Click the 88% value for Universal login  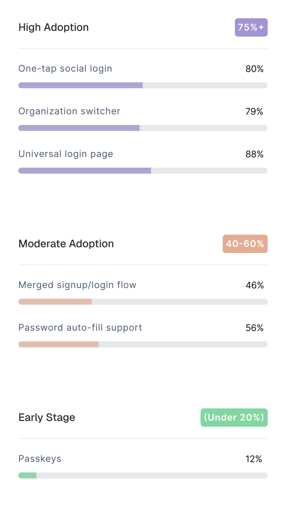tap(254, 154)
